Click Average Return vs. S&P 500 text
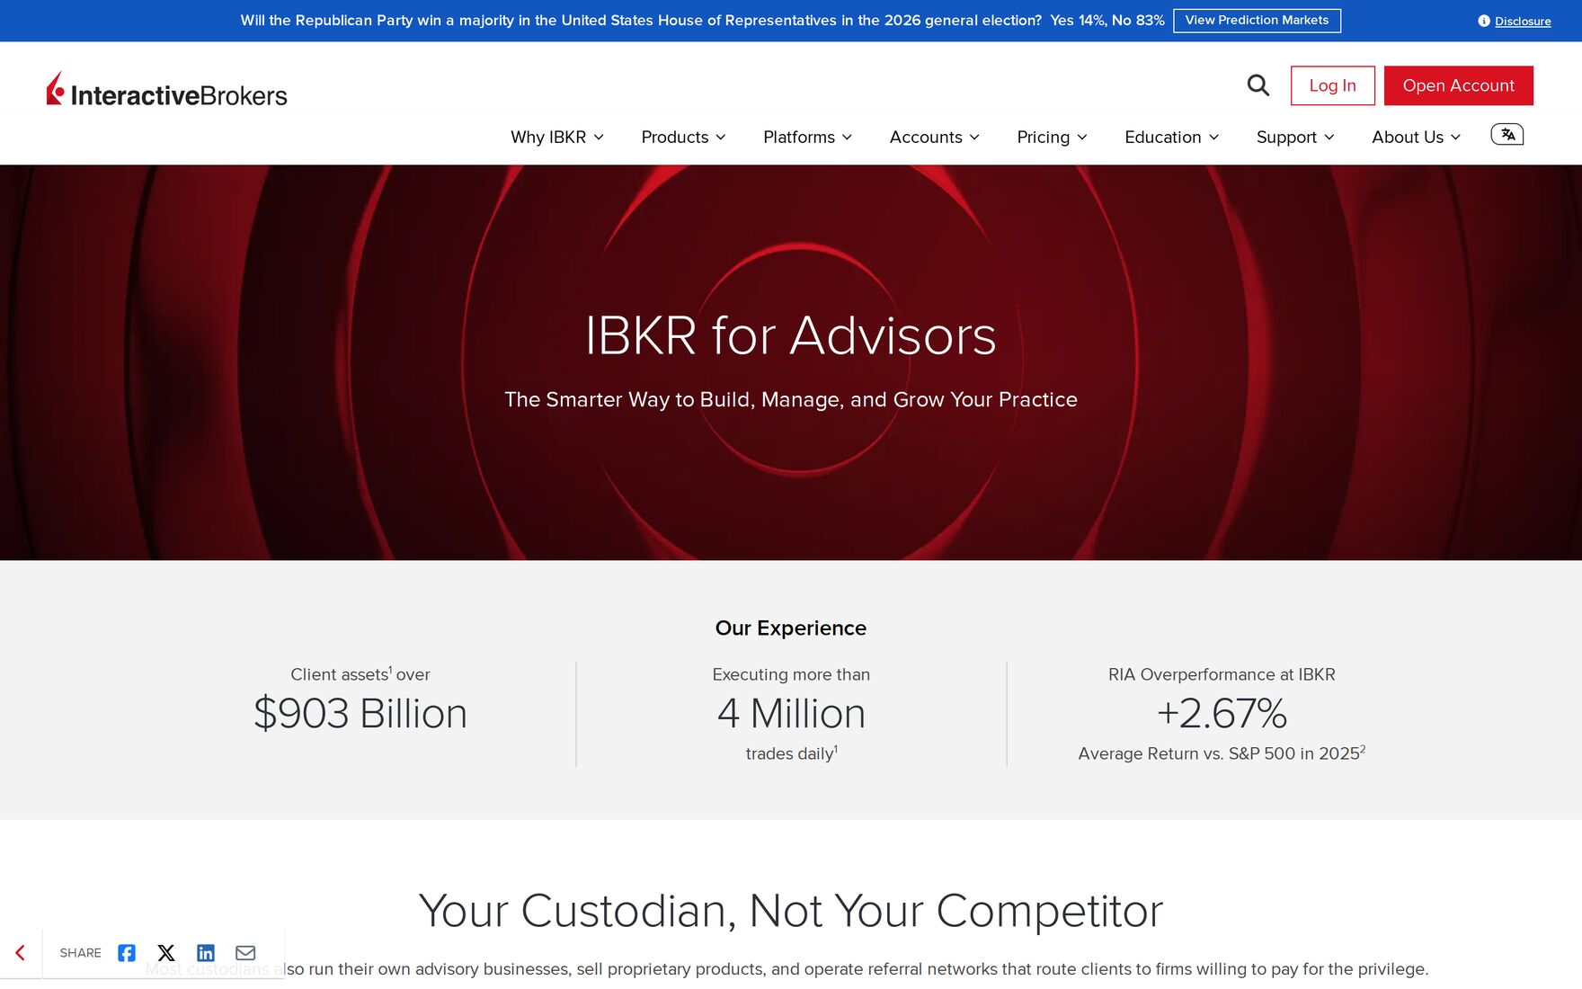This screenshot has width=1582, height=989. coord(1222,753)
